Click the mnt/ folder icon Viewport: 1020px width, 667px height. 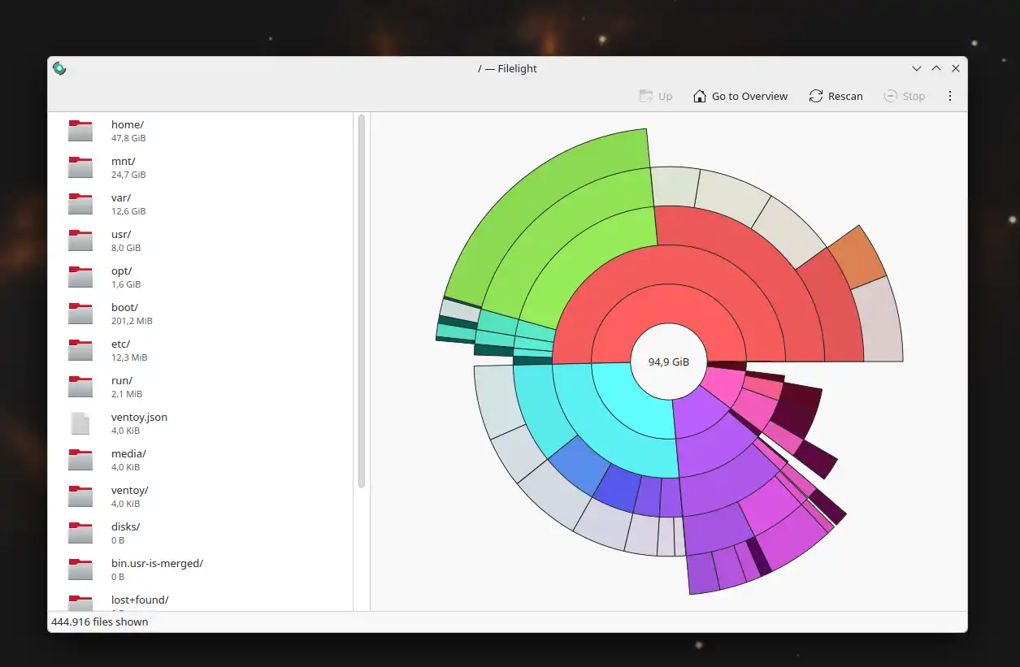pyautogui.click(x=80, y=167)
